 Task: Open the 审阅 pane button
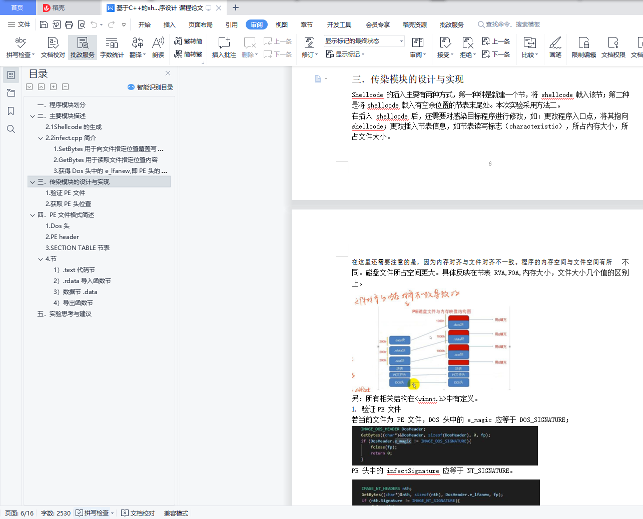tap(418, 47)
